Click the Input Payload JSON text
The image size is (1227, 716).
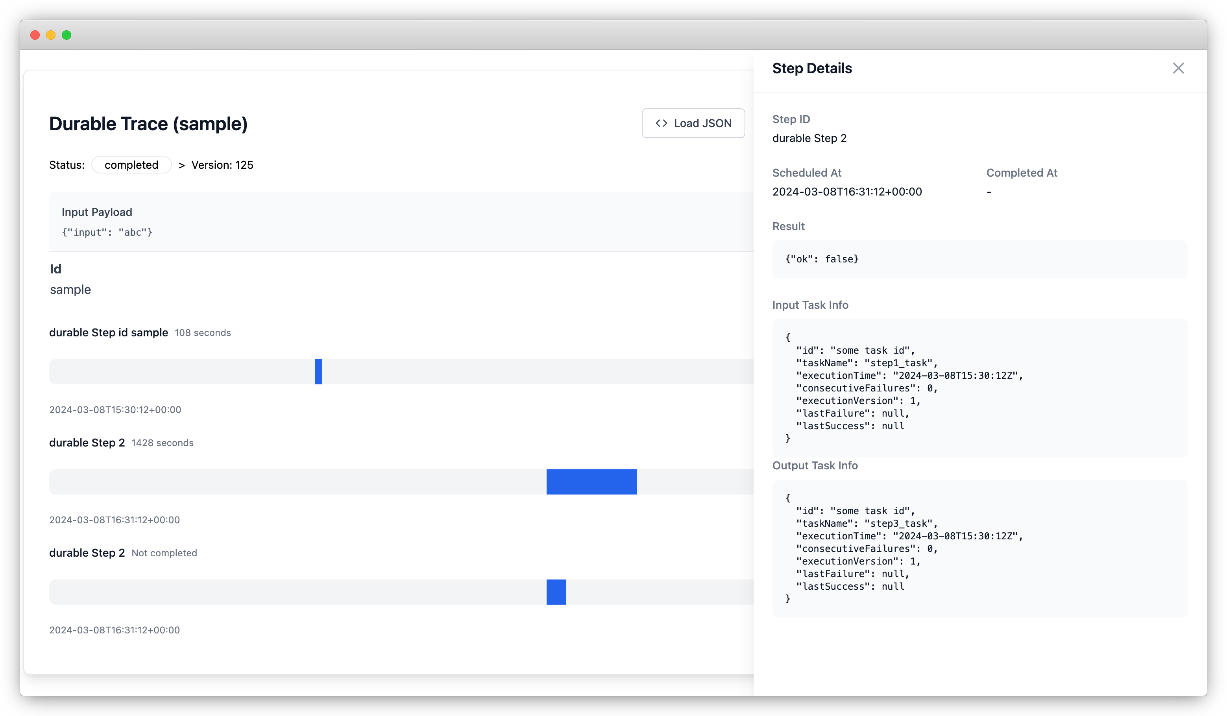pos(107,232)
